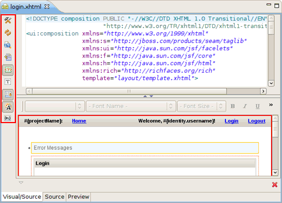Click the xmlns:rich richfaces line
This screenshot has width=282, height=203.
point(149,71)
